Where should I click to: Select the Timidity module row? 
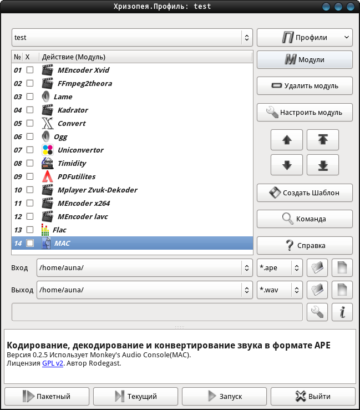[132, 163]
